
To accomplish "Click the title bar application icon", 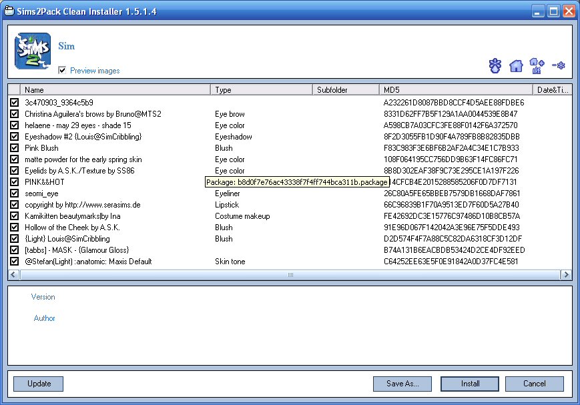I will [9, 11].
